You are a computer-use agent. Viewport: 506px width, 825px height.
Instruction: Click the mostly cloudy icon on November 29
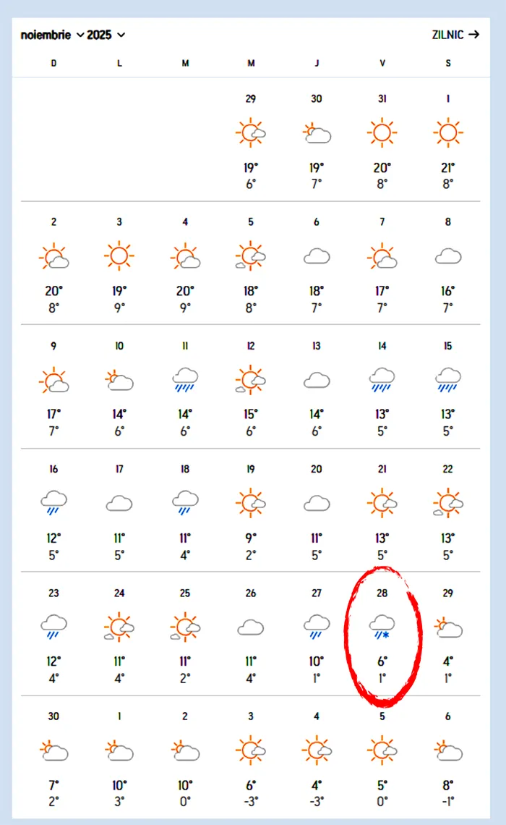tap(447, 627)
